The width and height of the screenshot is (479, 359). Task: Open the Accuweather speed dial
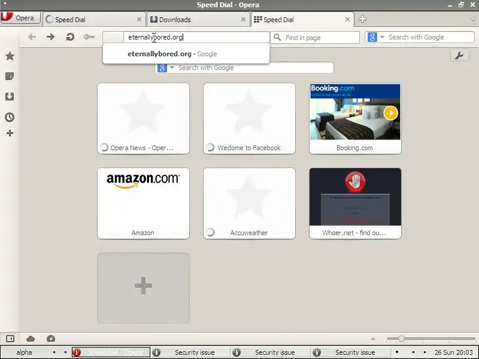point(249,203)
